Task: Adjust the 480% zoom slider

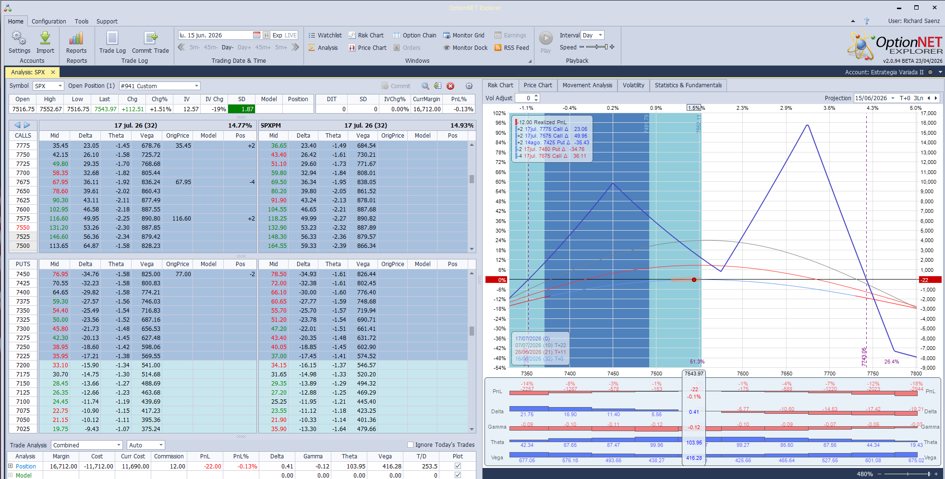Action: coord(907,474)
